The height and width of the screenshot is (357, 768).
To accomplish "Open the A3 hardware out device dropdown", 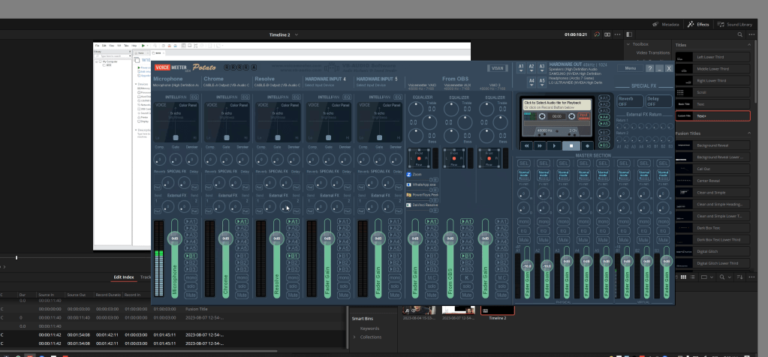I will tap(541, 67).
